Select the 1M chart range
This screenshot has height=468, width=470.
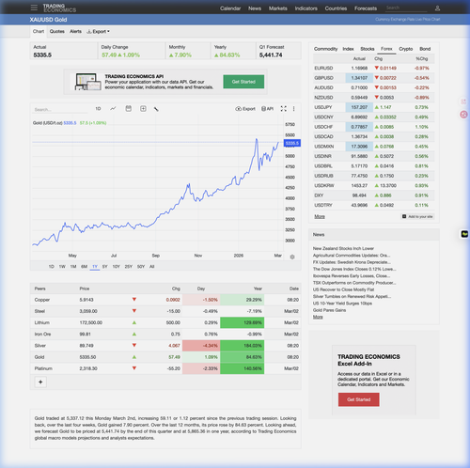tap(73, 267)
